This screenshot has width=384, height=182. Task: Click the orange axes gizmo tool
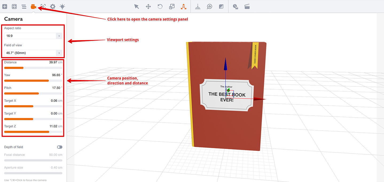183,7
